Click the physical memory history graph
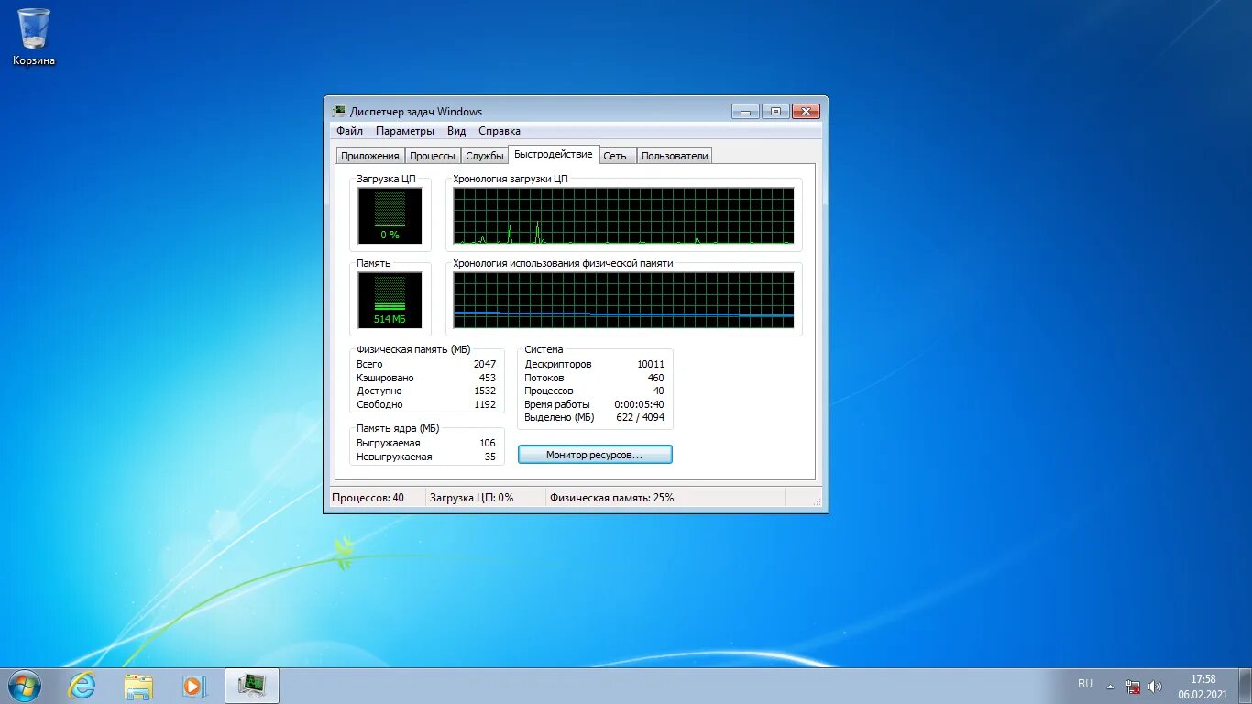 (623, 300)
